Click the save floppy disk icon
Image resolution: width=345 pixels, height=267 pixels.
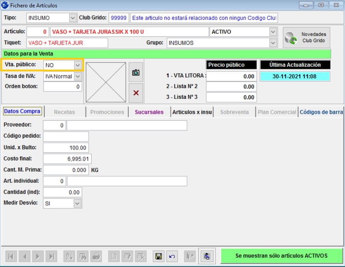click(158, 256)
